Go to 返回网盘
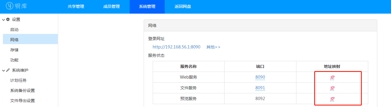 coord(183,7)
